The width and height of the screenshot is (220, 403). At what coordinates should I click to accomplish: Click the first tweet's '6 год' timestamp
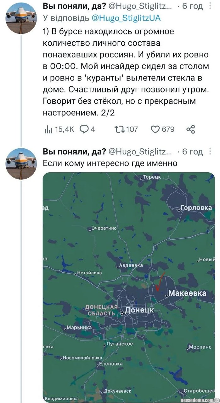point(192,6)
